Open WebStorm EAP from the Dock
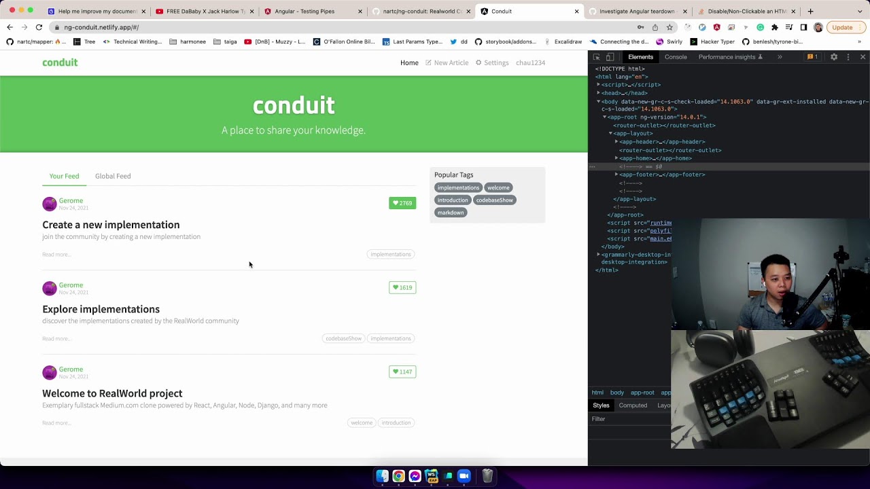The width and height of the screenshot is (870, 489). pos(431,476)
